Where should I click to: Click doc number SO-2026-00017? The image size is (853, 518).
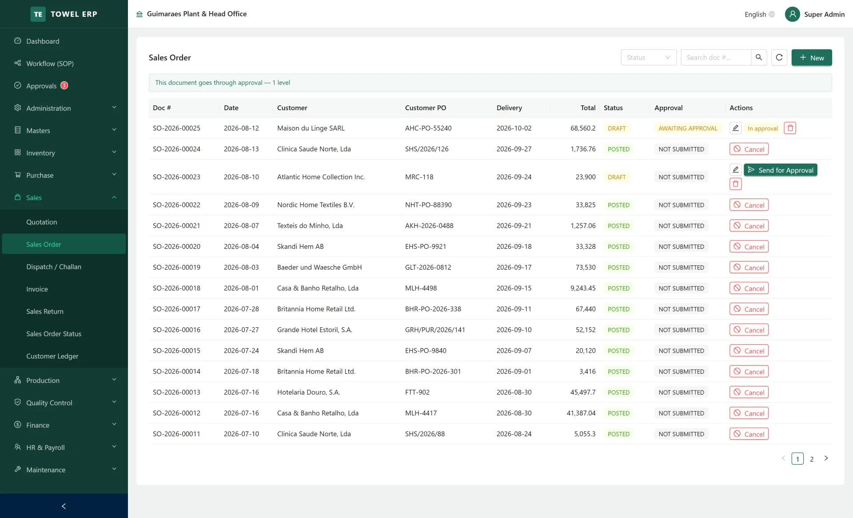pyautogui.click(x=176, y=309)
